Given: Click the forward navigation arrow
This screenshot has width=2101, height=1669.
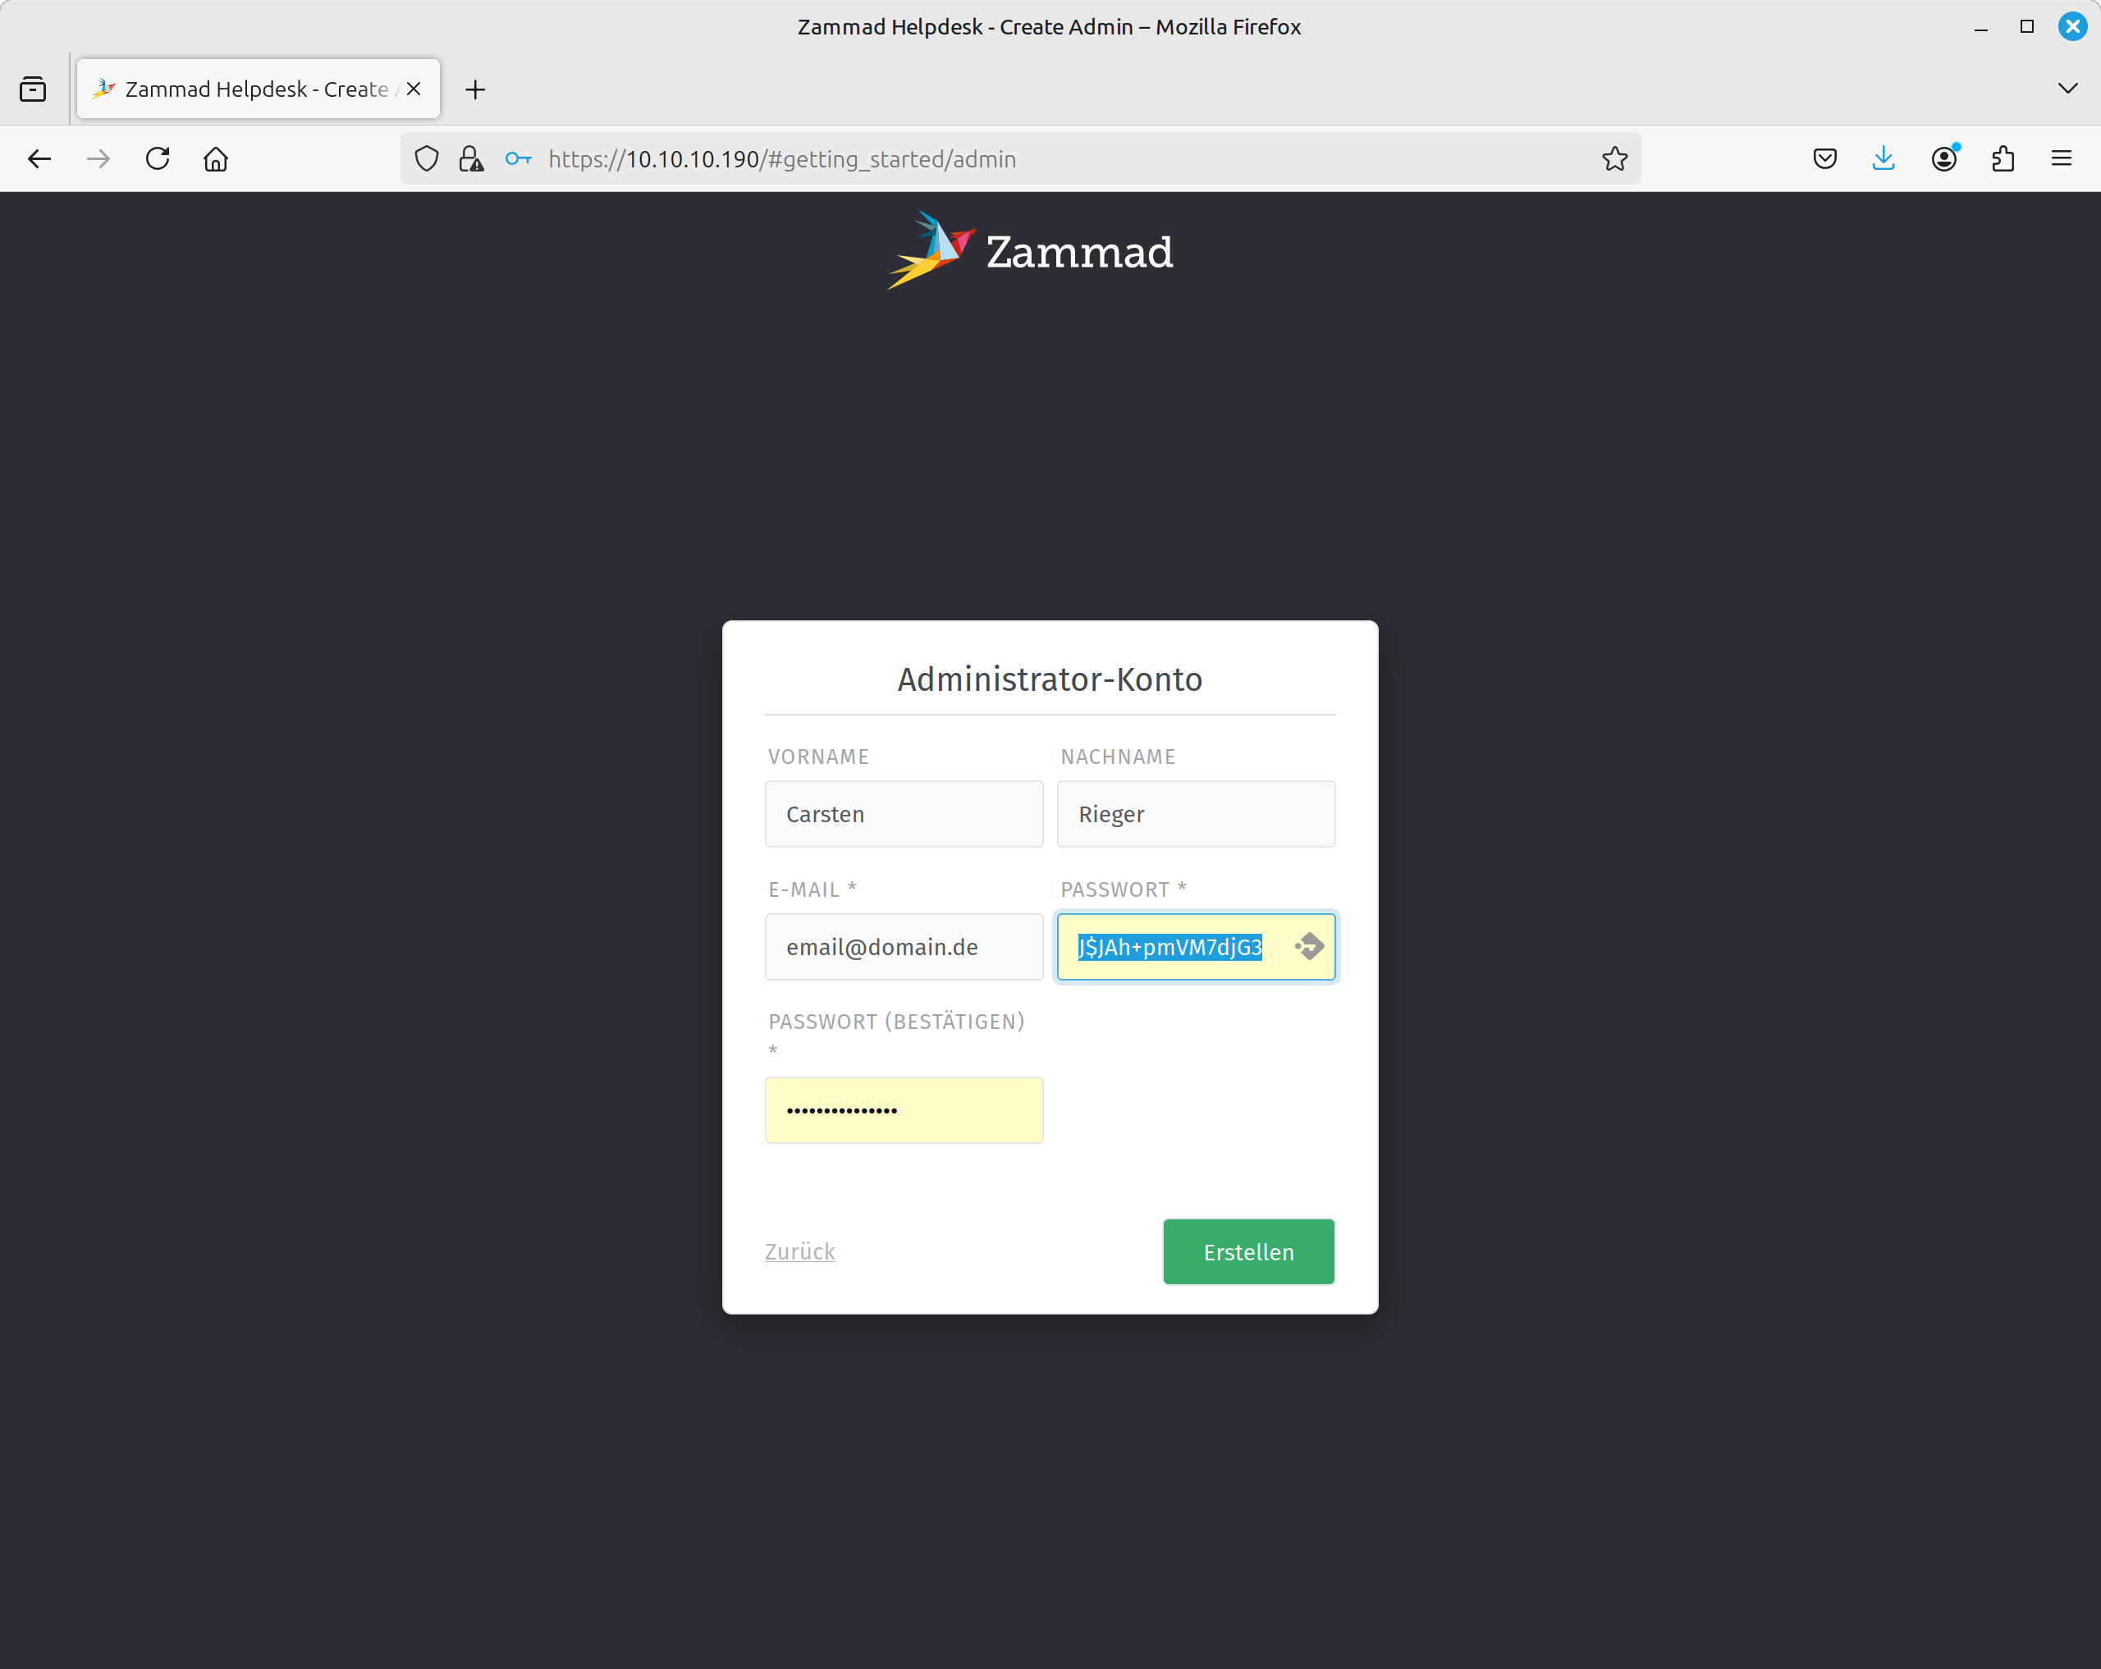Looking at the screenshot, I should click(98, 159).
